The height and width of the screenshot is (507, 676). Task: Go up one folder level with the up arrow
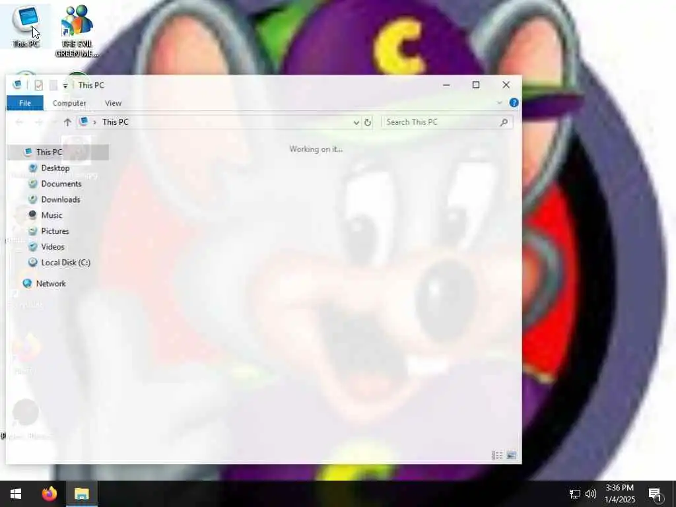tap(67, 122)
